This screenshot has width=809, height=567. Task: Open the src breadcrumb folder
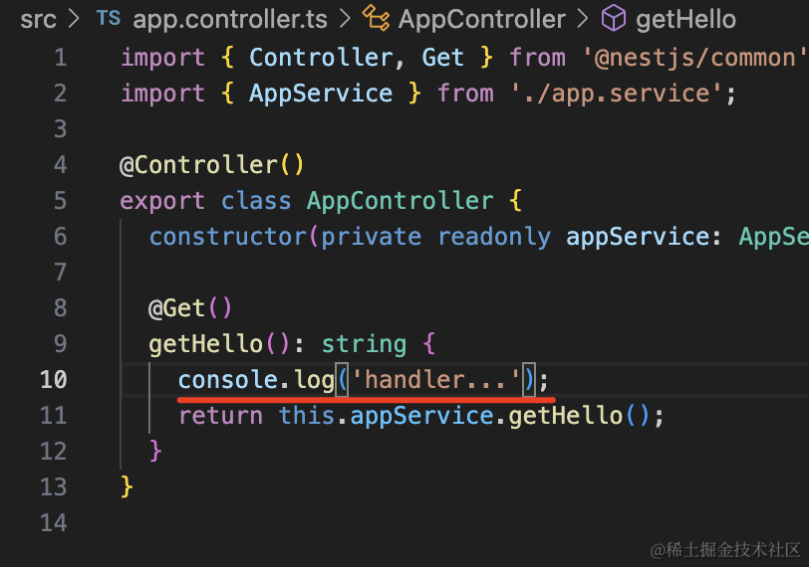click(x=38, y=20)
